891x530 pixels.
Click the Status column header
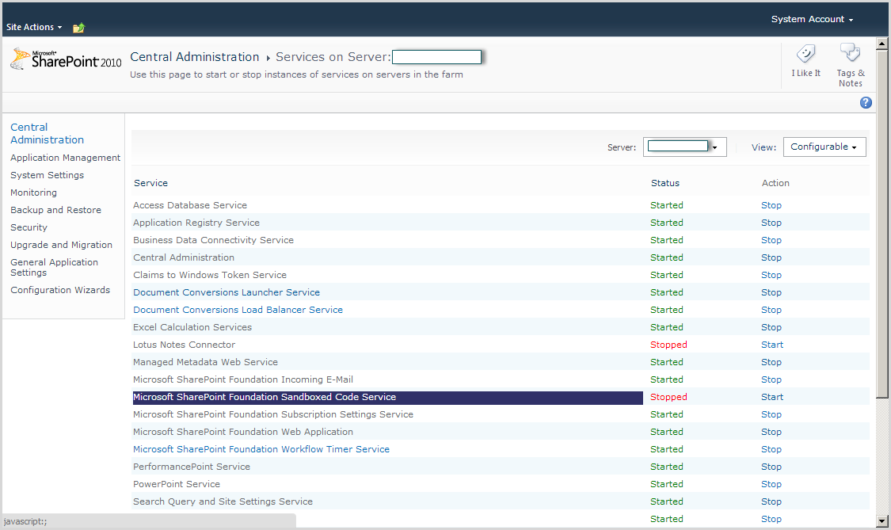[x=664, y=183]
